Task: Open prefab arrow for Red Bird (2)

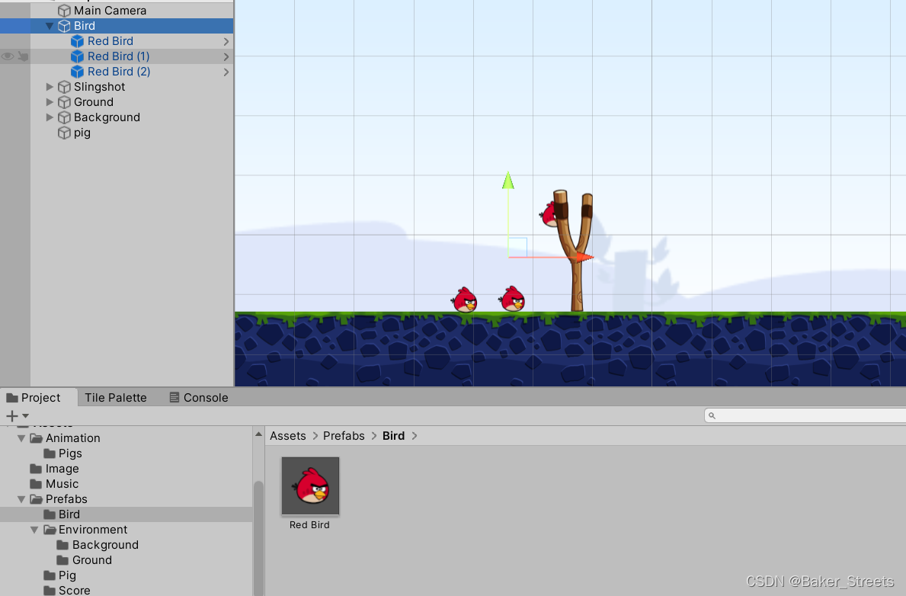Action: pyautogui.click(x=226, y=72)
